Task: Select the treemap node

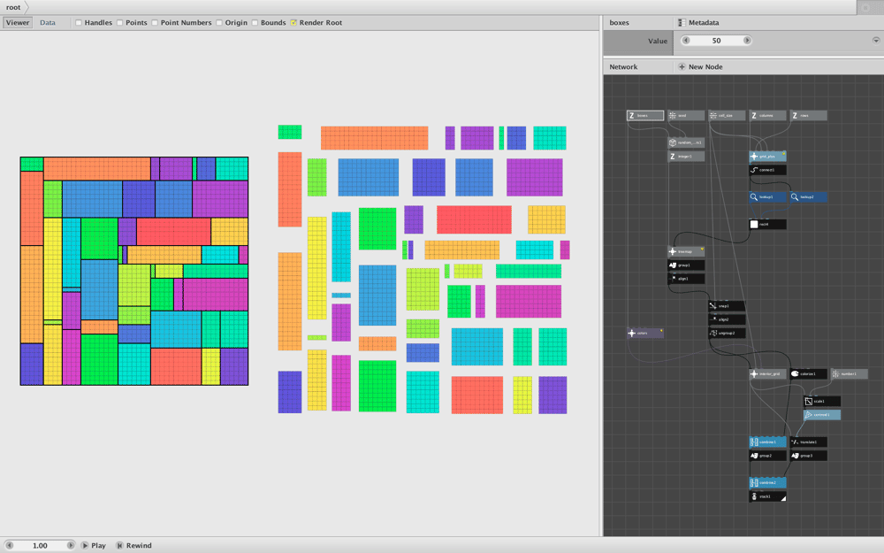Action: (686, 251)
